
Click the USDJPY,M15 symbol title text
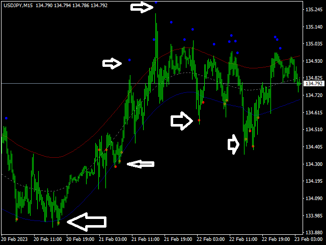(x=18, y=6)
